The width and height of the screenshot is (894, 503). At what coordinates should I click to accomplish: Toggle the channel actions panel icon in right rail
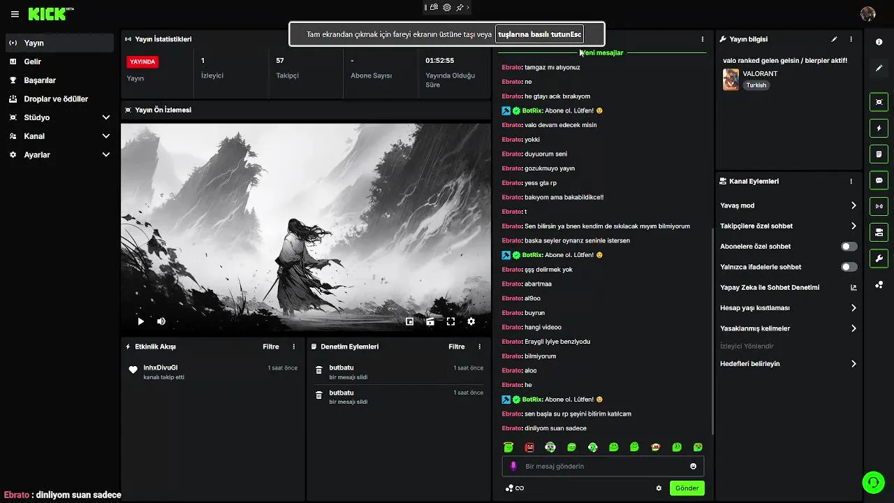coord(879,232)
